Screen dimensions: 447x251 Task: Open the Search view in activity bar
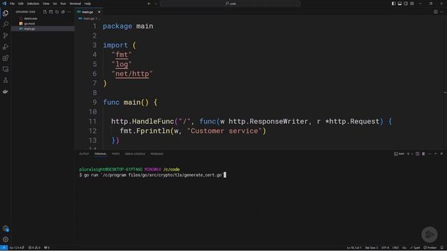tap(6, 24)
